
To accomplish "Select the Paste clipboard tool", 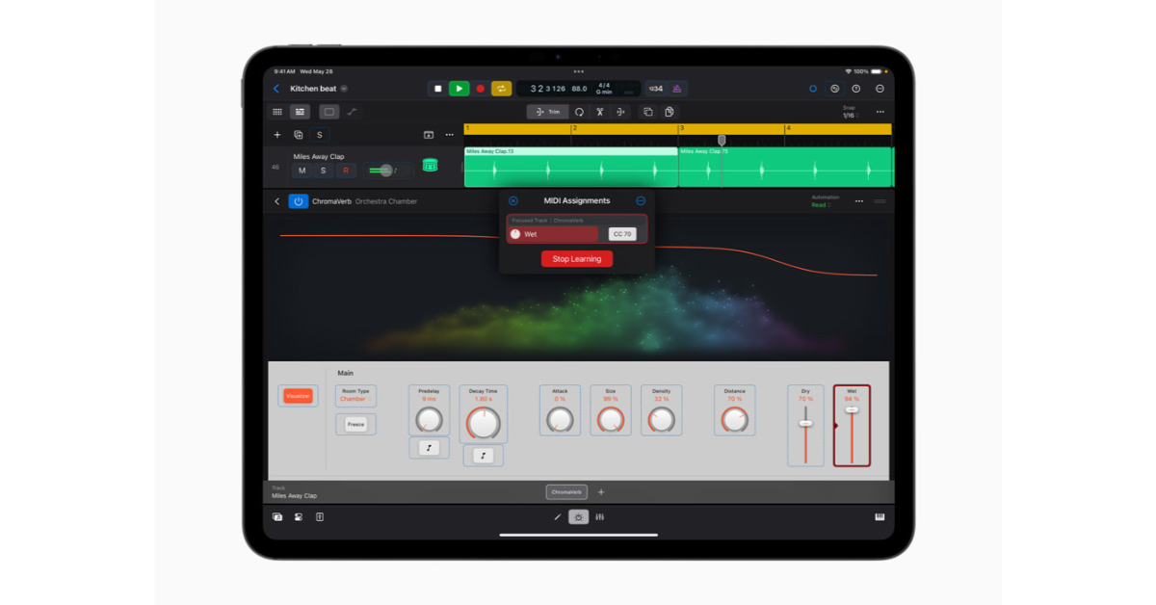I will click(670, 112).
